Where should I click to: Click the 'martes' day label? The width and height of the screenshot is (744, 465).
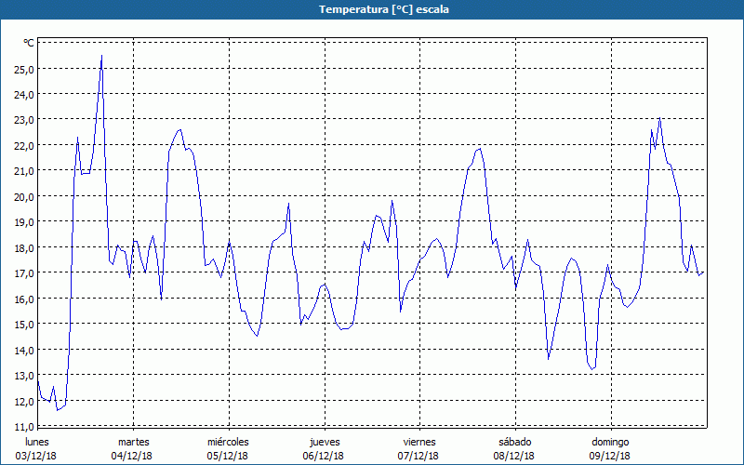pos(134,442)
